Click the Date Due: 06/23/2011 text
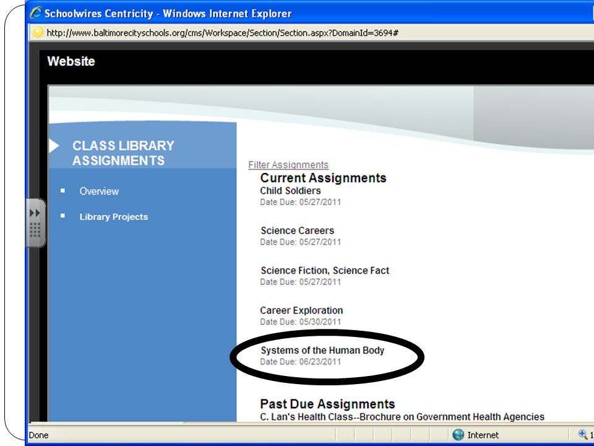The height and width of the screenshot is (446, 594). click(x=301, y=362)
